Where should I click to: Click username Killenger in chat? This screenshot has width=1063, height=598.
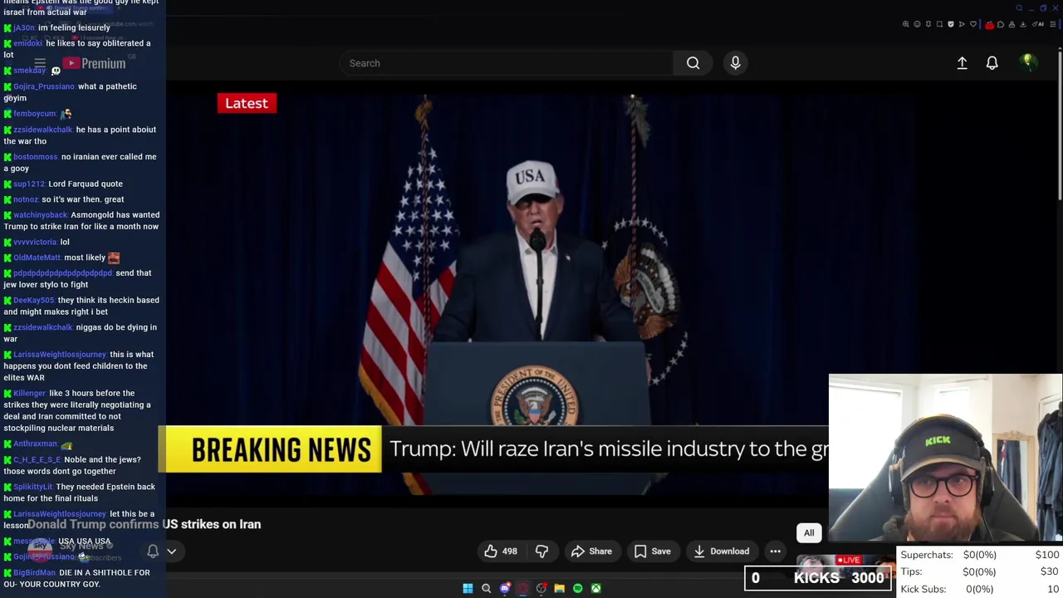coord(29,394)
